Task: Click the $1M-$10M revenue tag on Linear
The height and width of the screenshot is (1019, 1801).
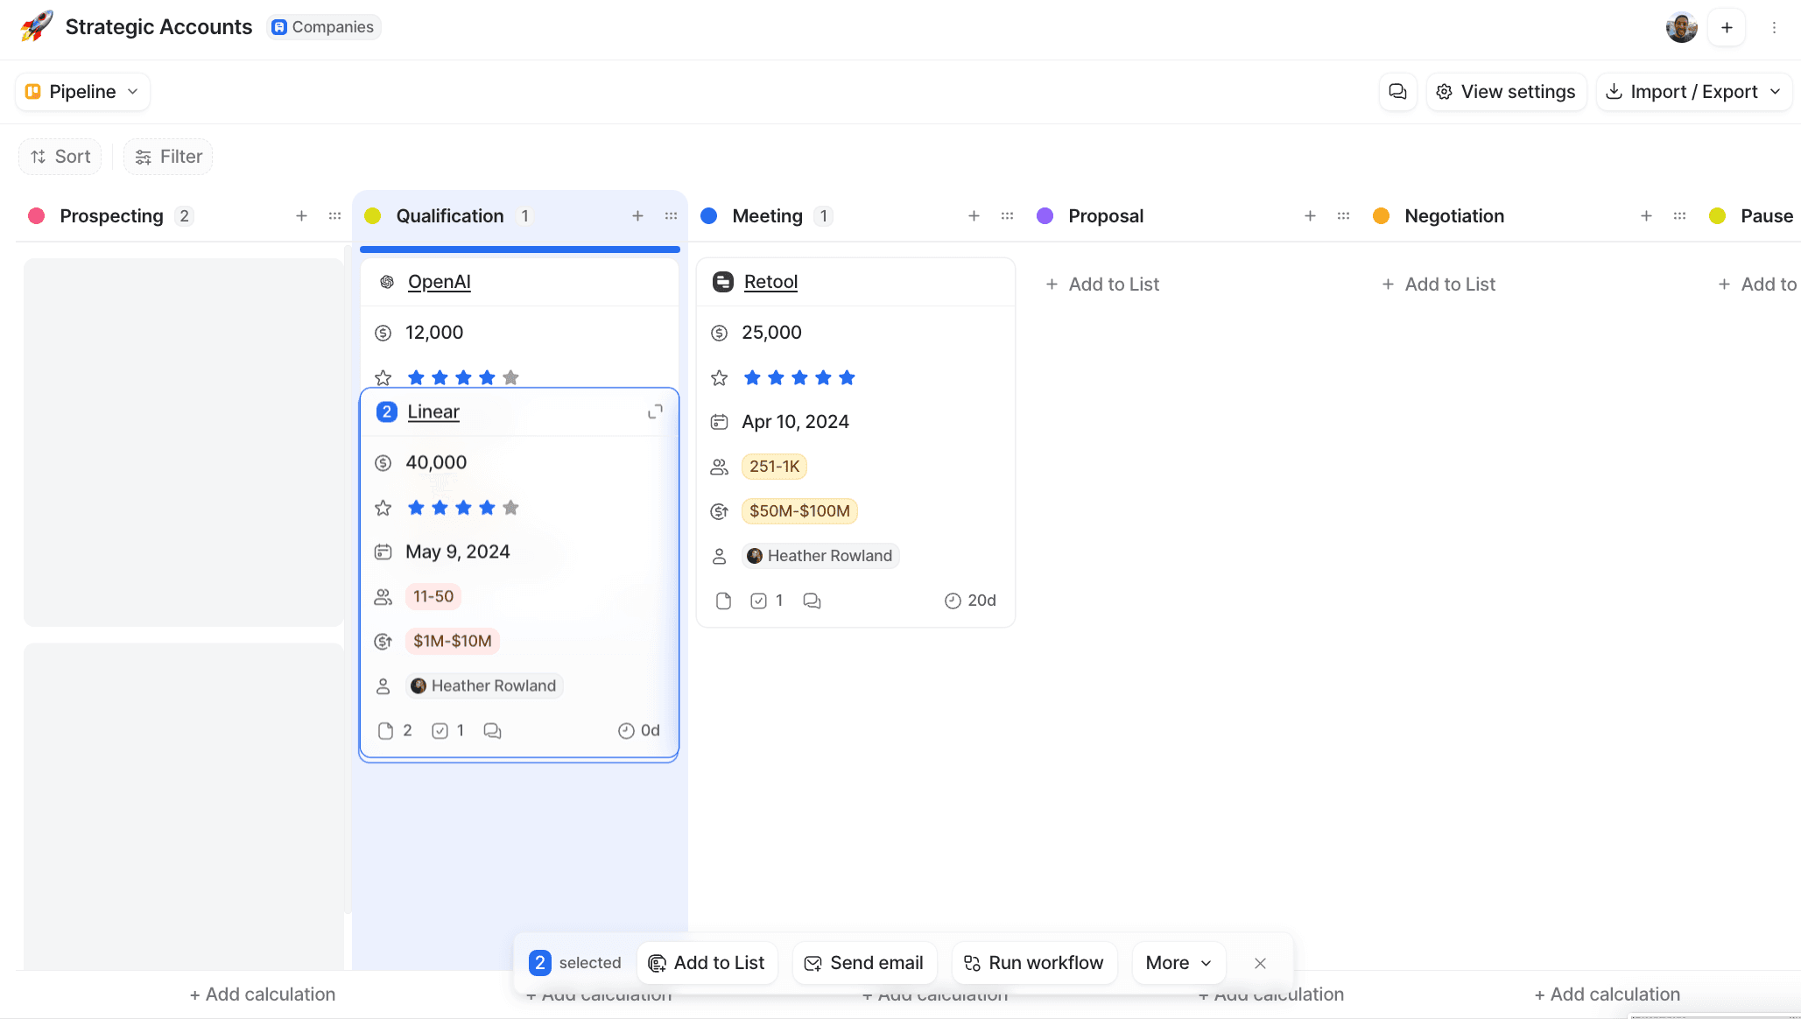Action: tap(452, 641)
